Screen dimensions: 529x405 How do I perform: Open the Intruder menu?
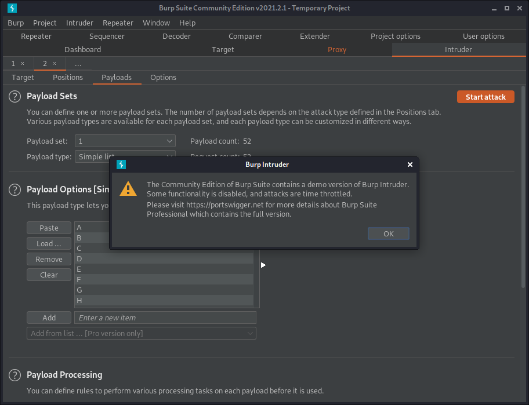[79, 23]
